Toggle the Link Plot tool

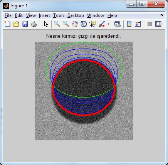(x=118, y=24)
